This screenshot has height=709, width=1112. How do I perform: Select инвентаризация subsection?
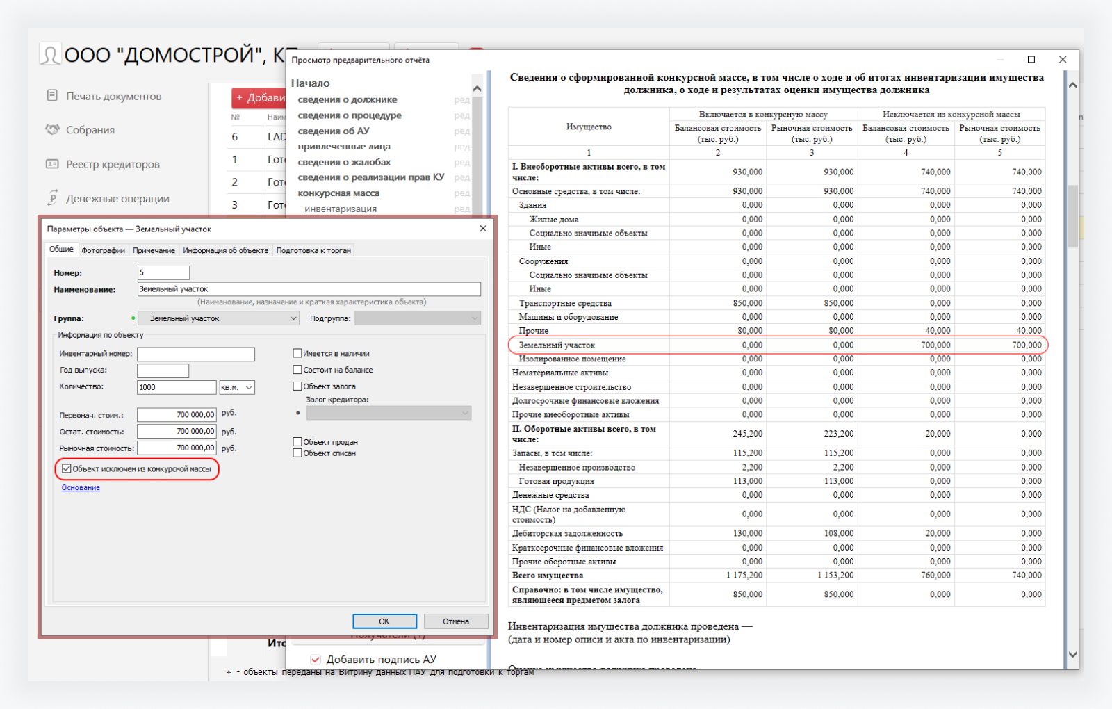pyautogui.click(x=341, y=209)
